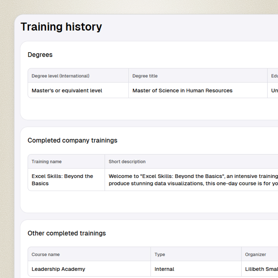Click the Training history page title

click(61, 27)
